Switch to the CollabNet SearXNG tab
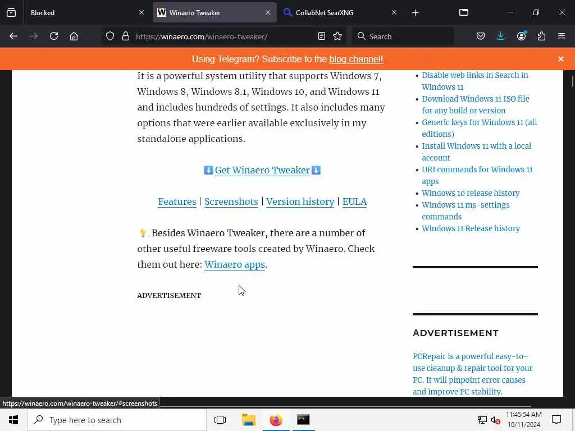Screen dimensions: 575x431 (x=340, y=12)
